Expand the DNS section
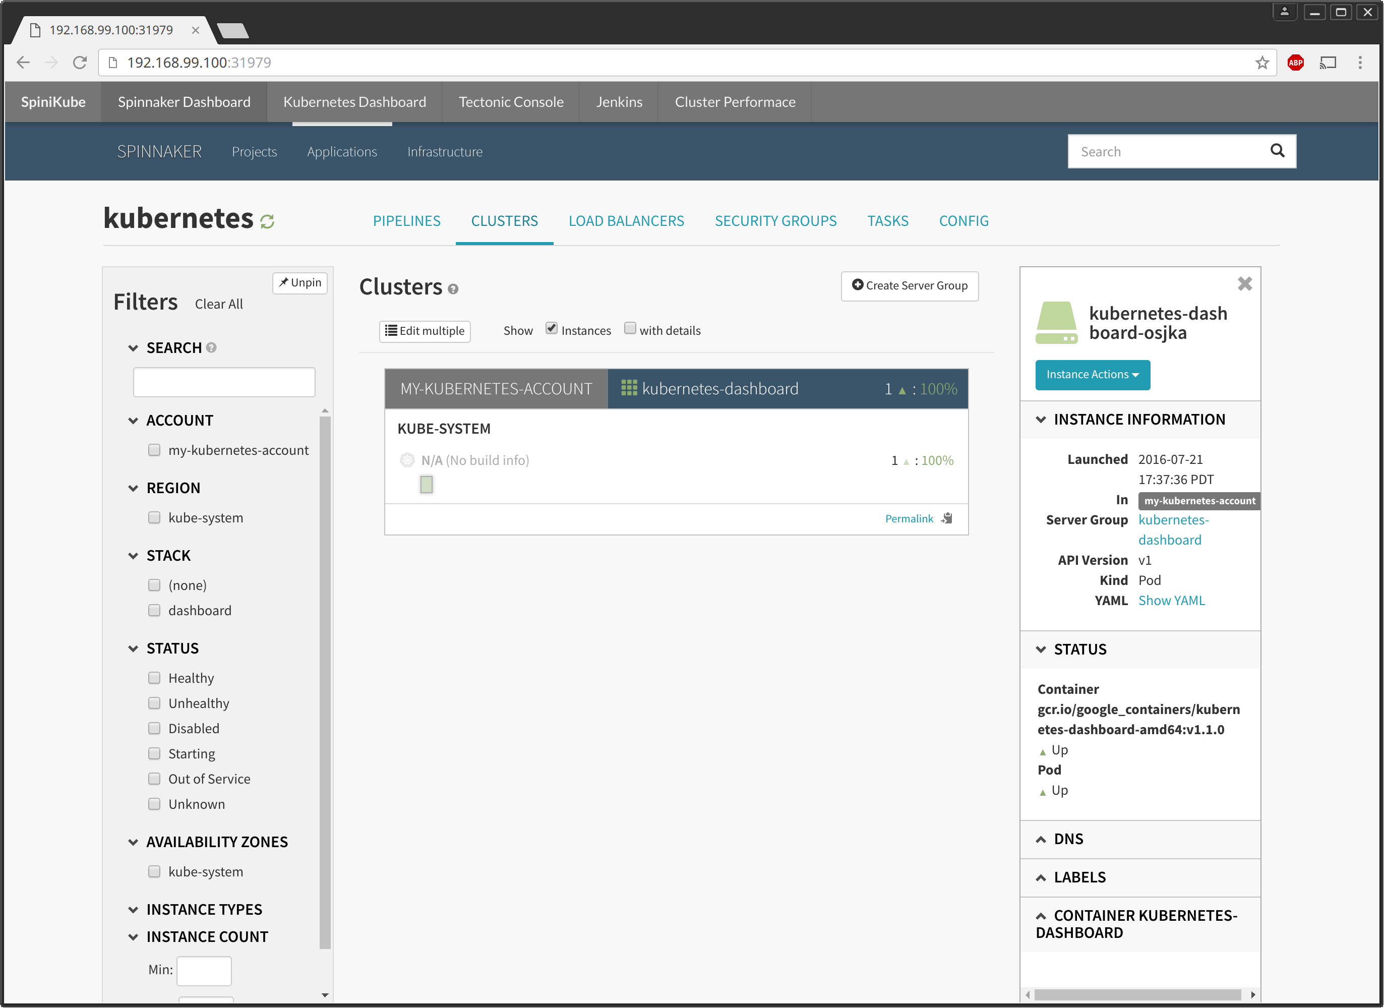 point(1068,839)
